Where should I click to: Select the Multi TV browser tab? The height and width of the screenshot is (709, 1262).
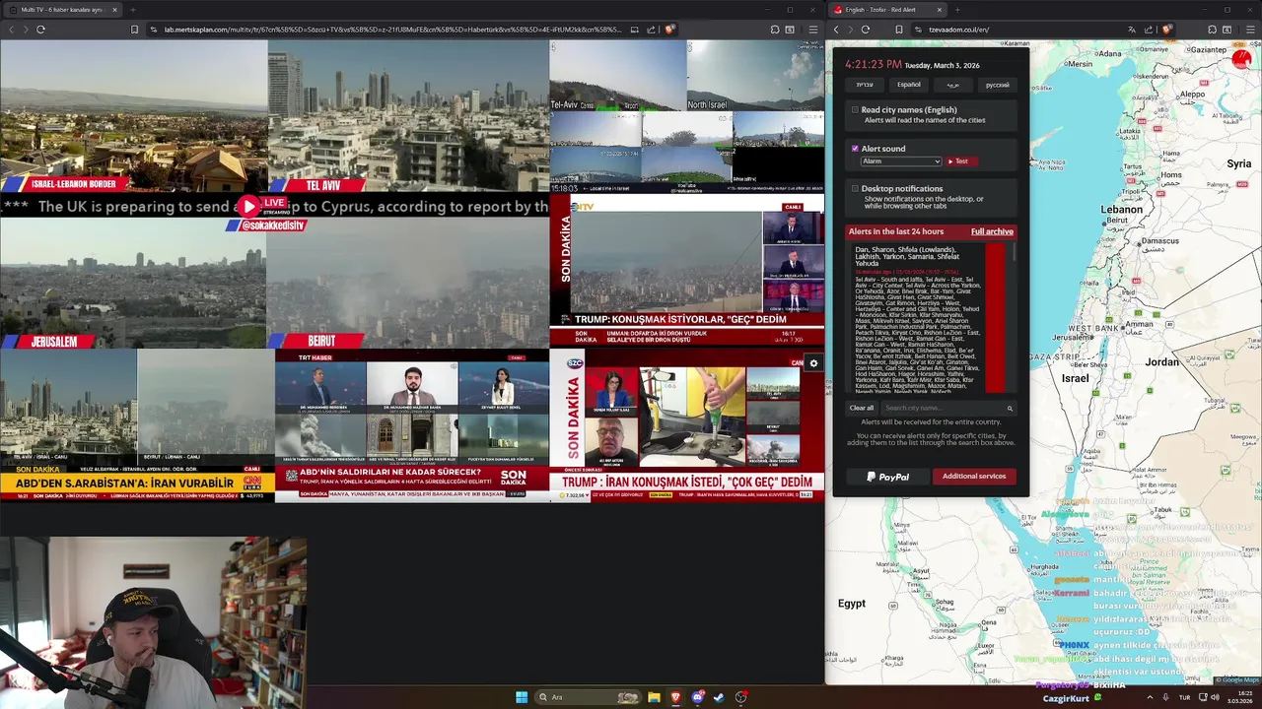pos(63,10)
